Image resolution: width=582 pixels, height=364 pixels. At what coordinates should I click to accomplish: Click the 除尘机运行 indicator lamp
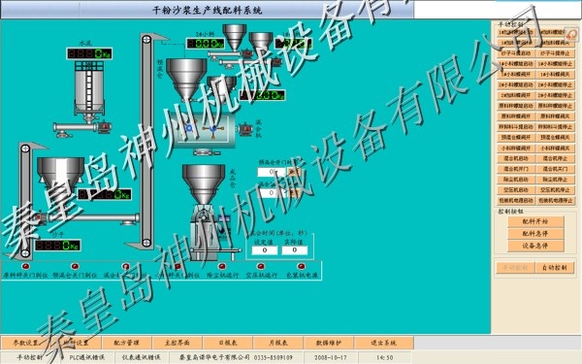click(221, 266)
